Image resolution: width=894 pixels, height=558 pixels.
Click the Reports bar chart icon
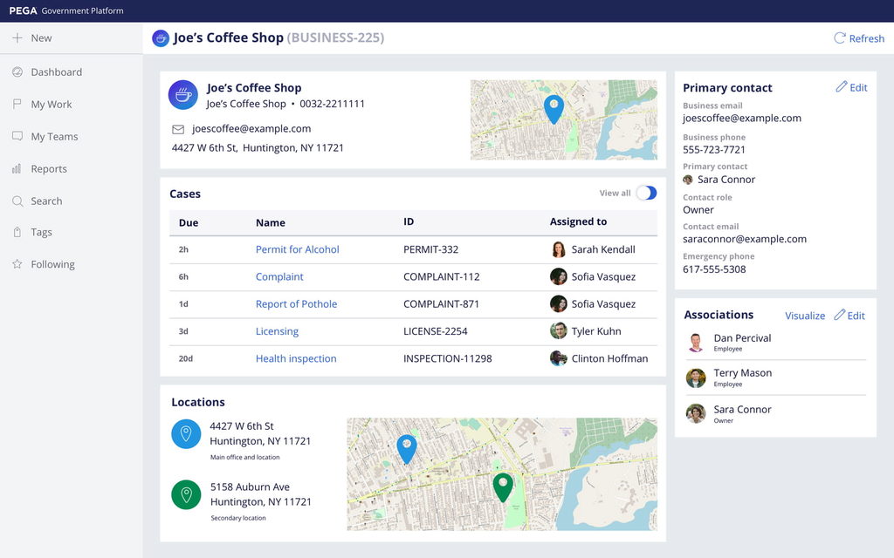[17, 169]
